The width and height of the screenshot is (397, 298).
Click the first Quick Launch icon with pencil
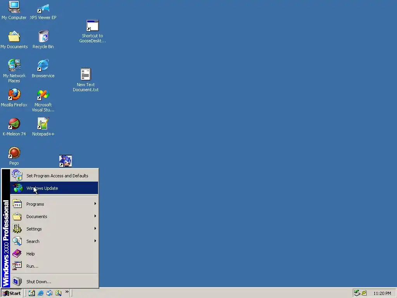32,293
